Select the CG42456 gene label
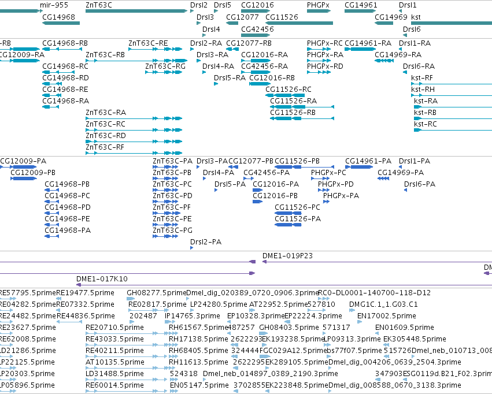Image resolution: width=492 pixels, height=394 pixels. point(257,29)
